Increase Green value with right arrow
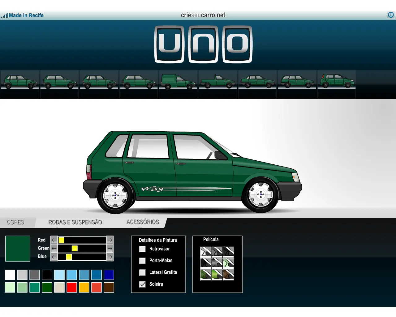 (x=110, y=248)
